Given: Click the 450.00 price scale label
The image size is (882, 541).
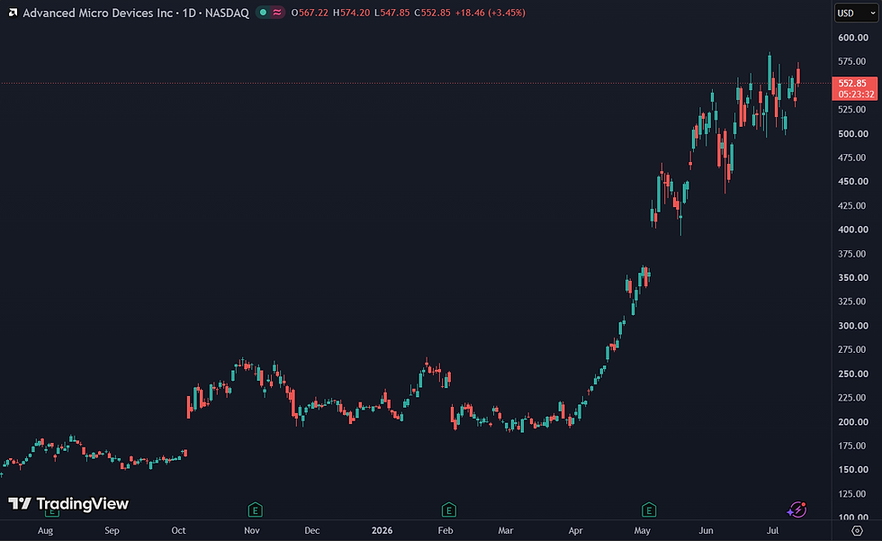Looking at the screenshot, I should (853, 181).
